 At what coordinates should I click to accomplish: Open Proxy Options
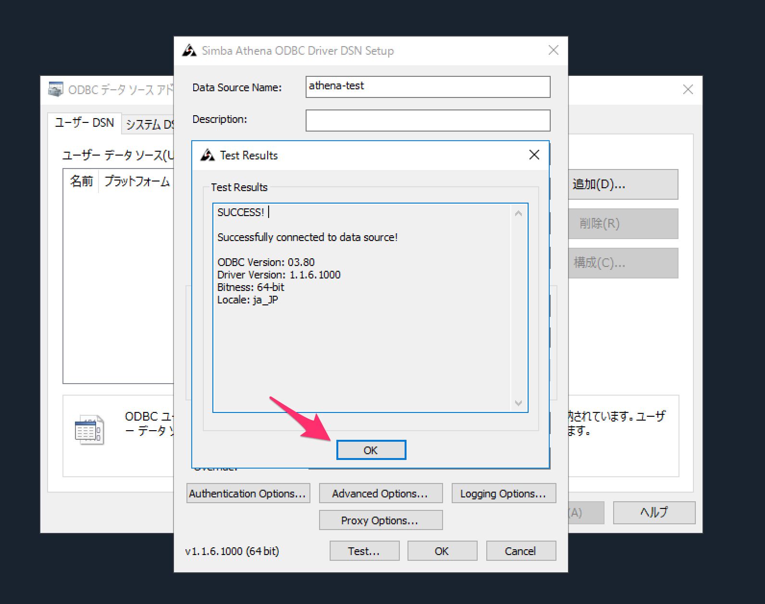click(x=381, y=520)
